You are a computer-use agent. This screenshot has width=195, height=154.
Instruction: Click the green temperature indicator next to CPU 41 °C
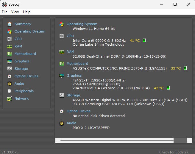[144, 40]
